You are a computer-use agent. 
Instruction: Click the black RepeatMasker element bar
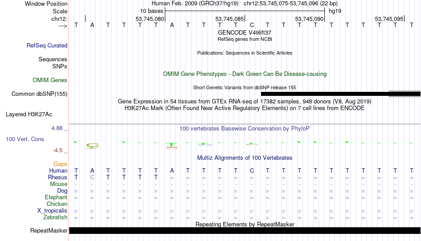click(245, 230)
